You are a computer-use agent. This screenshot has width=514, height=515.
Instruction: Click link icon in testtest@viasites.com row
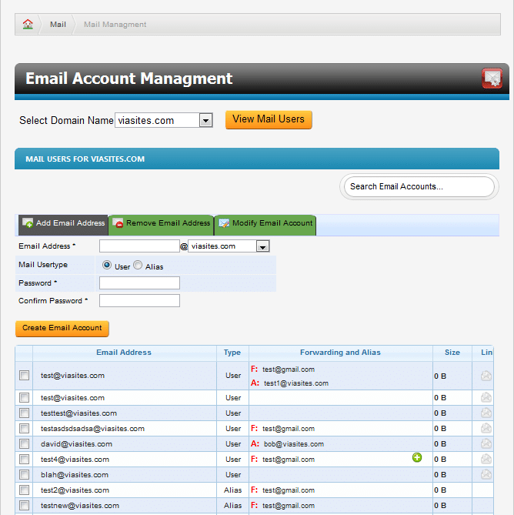coord(486,413)
